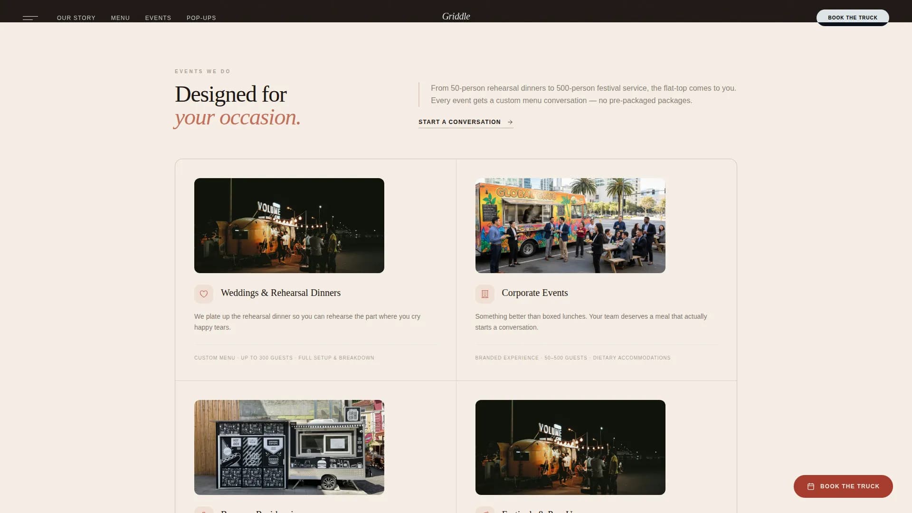This screenshot has height=513, width=912.
Task: Open the Corporate Events heading
Action: (535, 293)
